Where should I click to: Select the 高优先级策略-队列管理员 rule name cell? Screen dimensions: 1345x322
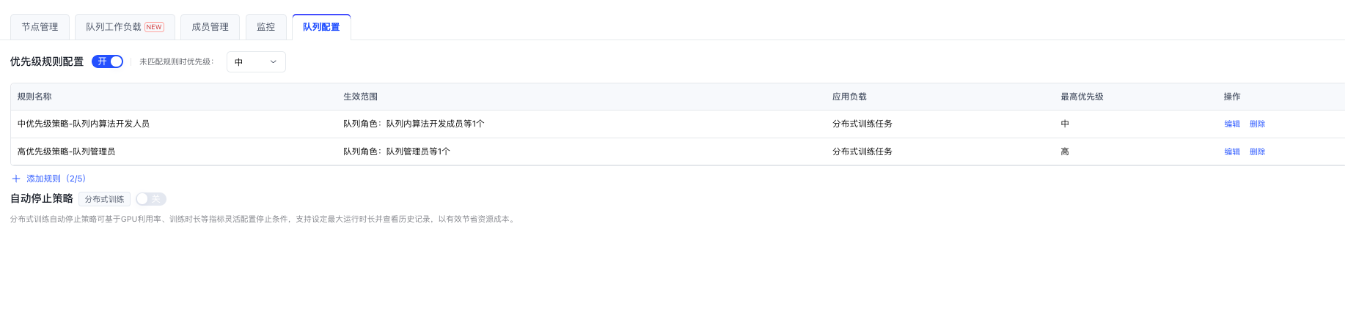(66, 151)
